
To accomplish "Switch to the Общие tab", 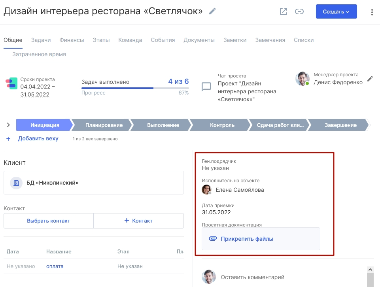I will (x=13, y=40).
